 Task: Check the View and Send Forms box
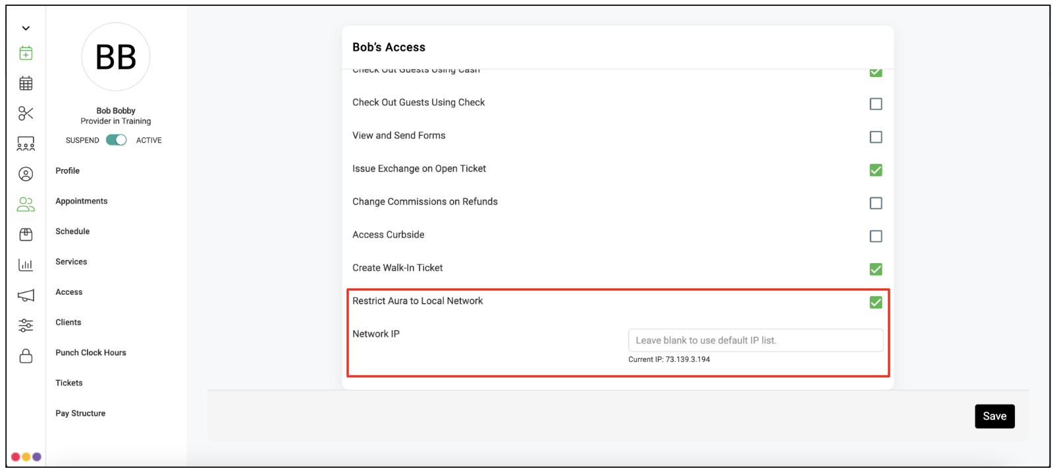point(876,137)
